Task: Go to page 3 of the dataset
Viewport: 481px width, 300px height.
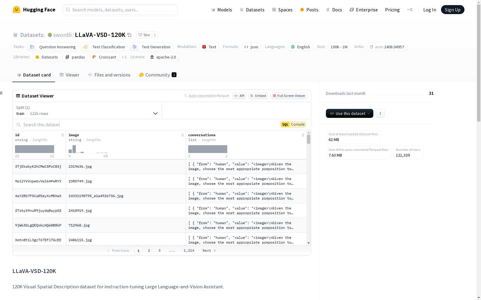Action: tap(159, 250)
